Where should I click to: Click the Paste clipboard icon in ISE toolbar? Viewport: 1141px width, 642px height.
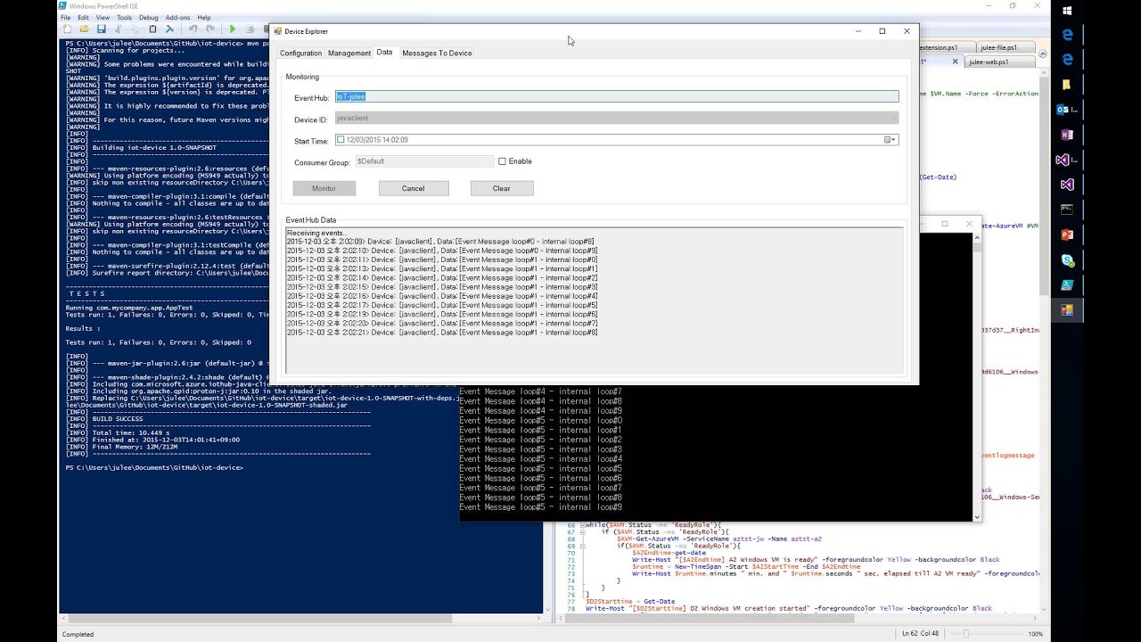click(152, 29)
